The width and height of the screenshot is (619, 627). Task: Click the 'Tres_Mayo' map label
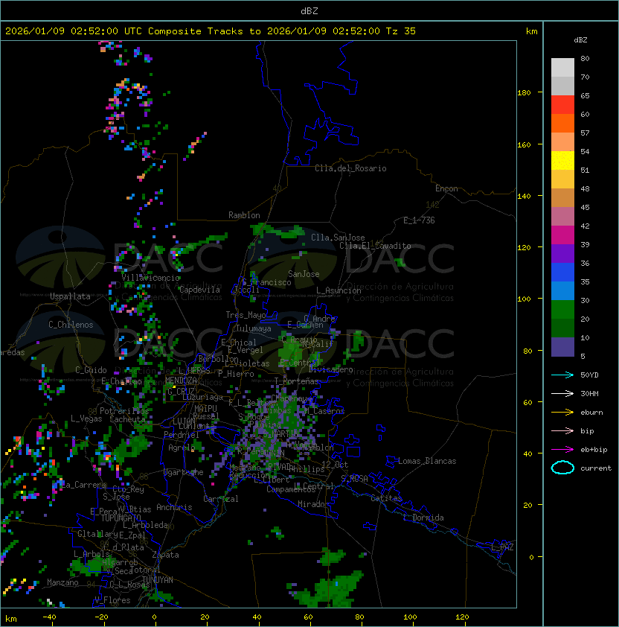[x=246, y=315]
